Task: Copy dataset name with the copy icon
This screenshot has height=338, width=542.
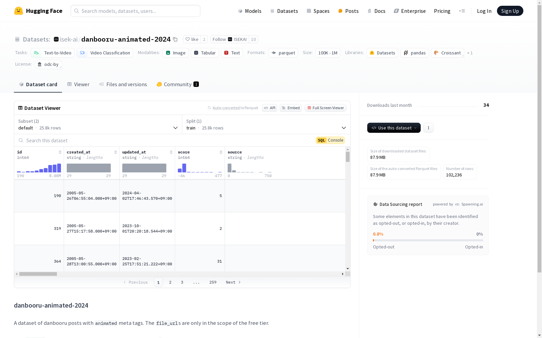Action: (x=175, y=39)
